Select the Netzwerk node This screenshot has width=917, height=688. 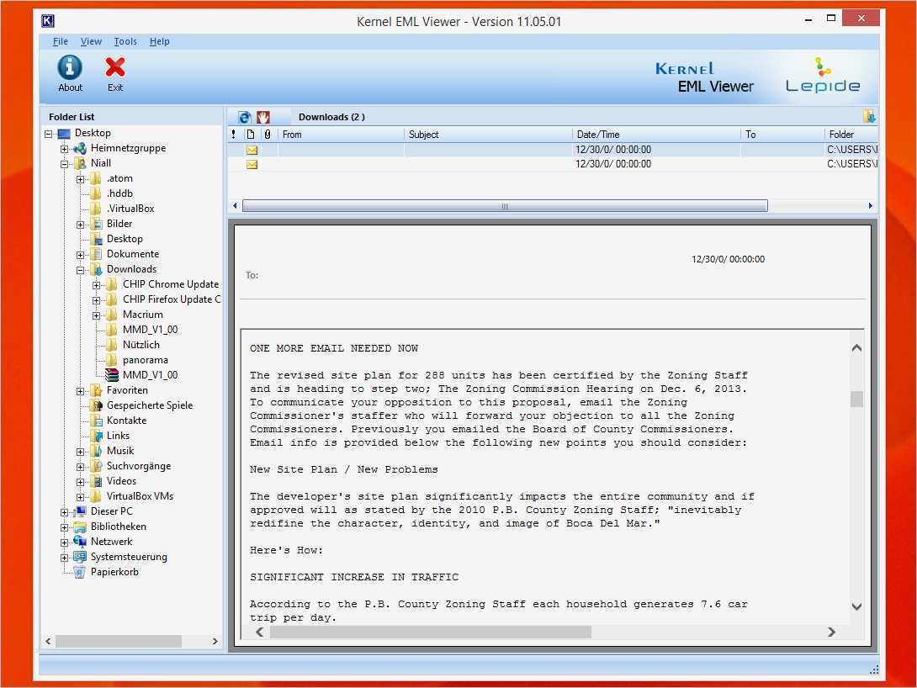click(111, 542)
